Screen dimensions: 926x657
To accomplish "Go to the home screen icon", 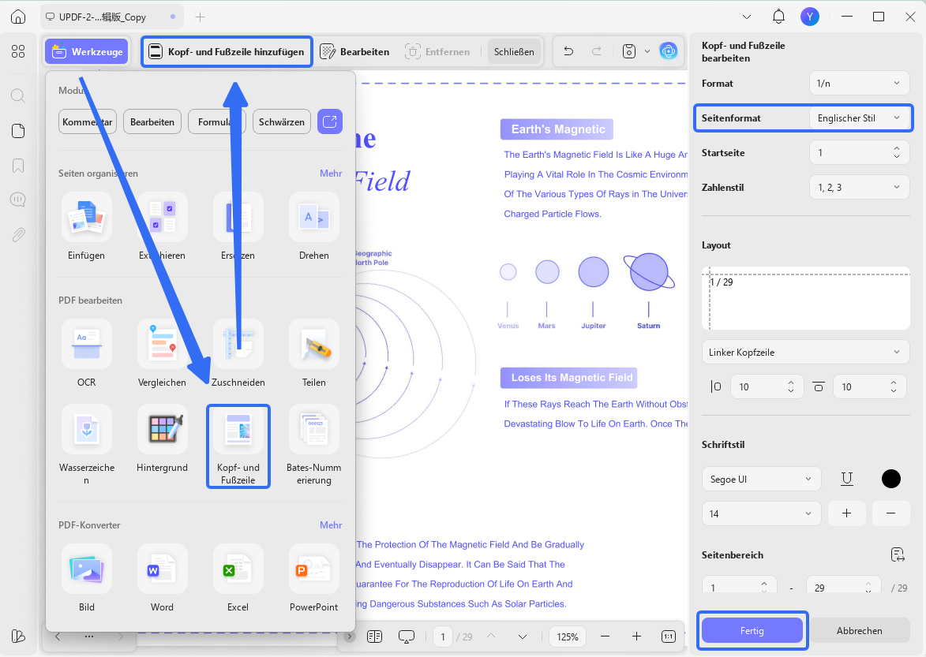I will 18,17.
